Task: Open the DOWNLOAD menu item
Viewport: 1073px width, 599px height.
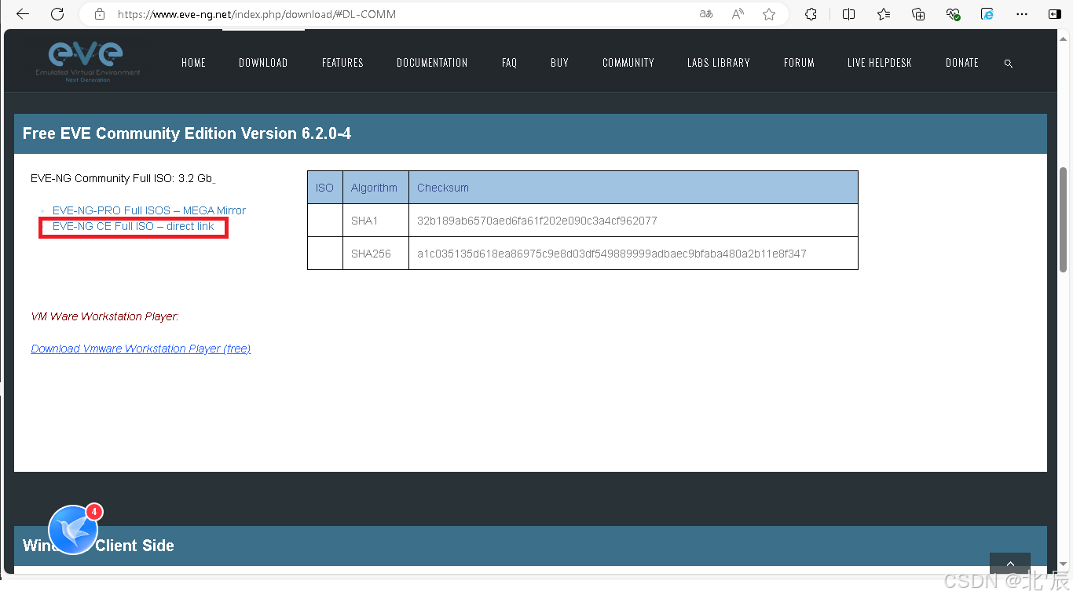Action: [x=263, y=63]
